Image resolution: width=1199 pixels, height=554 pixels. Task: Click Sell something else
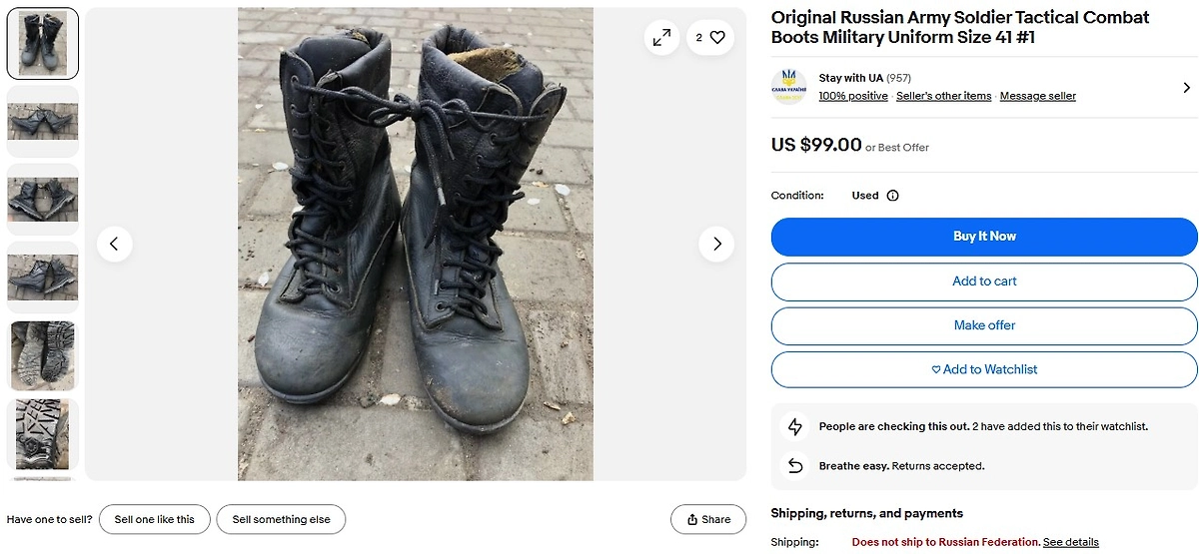tap(281, 519)
